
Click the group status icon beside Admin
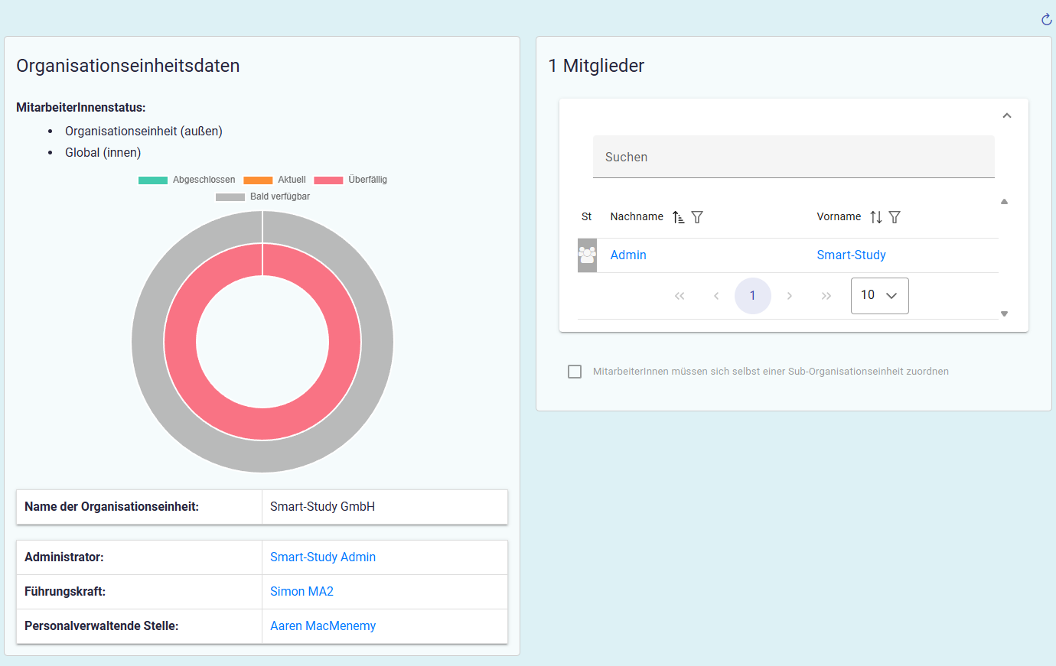pyautogui.click(x=587, y=255)
